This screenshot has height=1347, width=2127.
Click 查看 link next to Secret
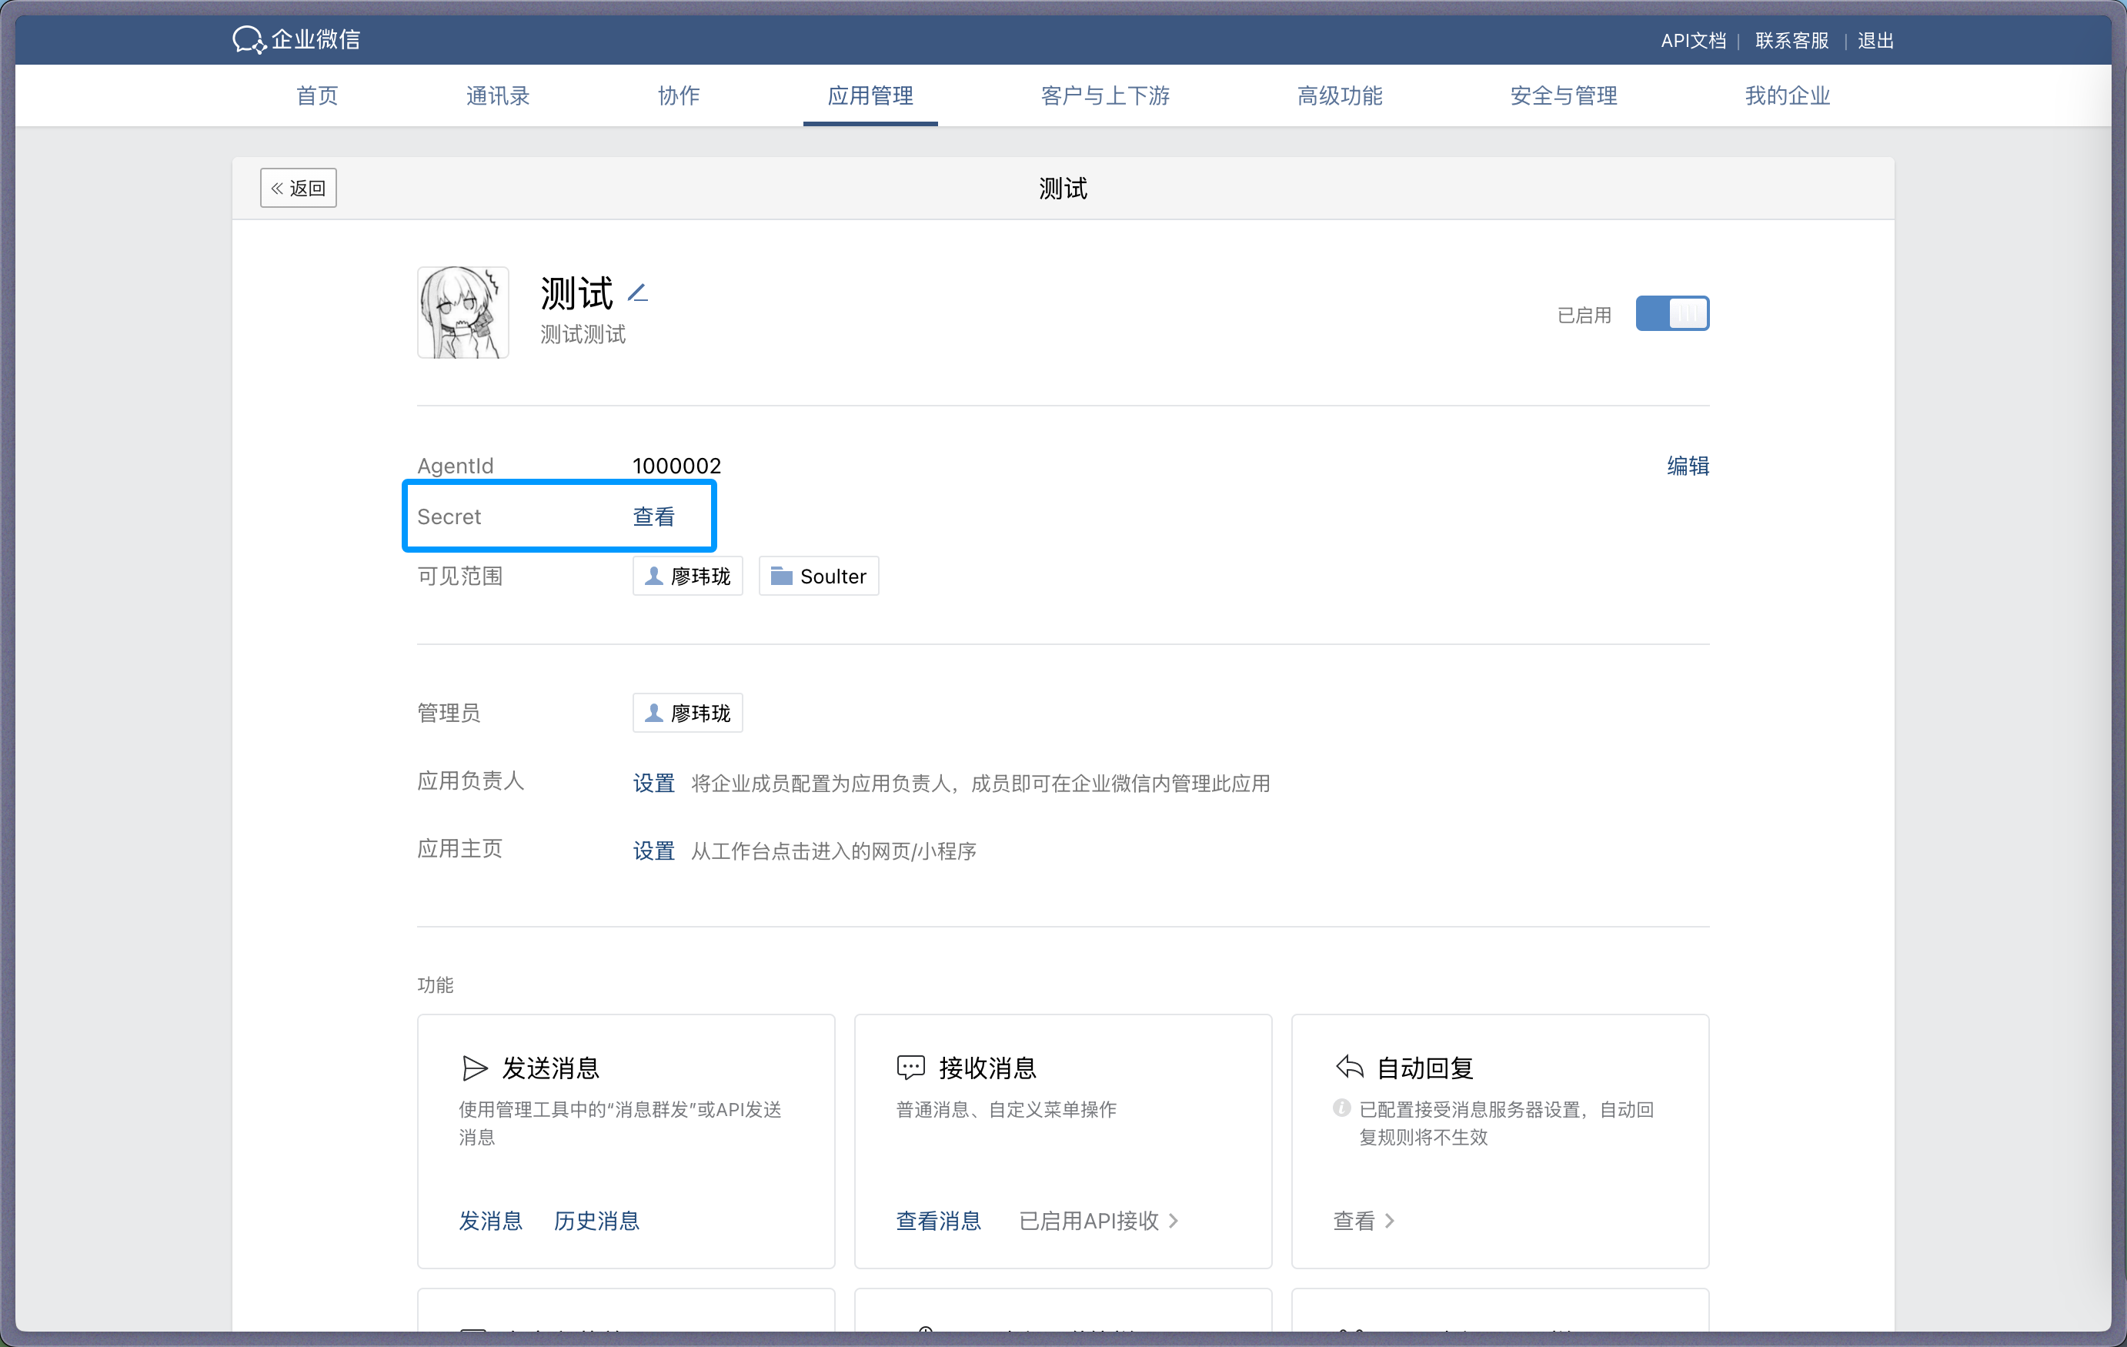[x=653, y=516]
